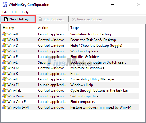
Task: Click the 'Accessibility Utility Manager' target
Action: tap(92, 79)
